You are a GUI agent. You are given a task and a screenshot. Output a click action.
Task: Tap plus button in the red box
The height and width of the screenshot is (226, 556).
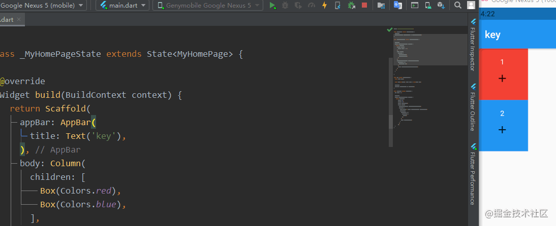tap(502, 79)
